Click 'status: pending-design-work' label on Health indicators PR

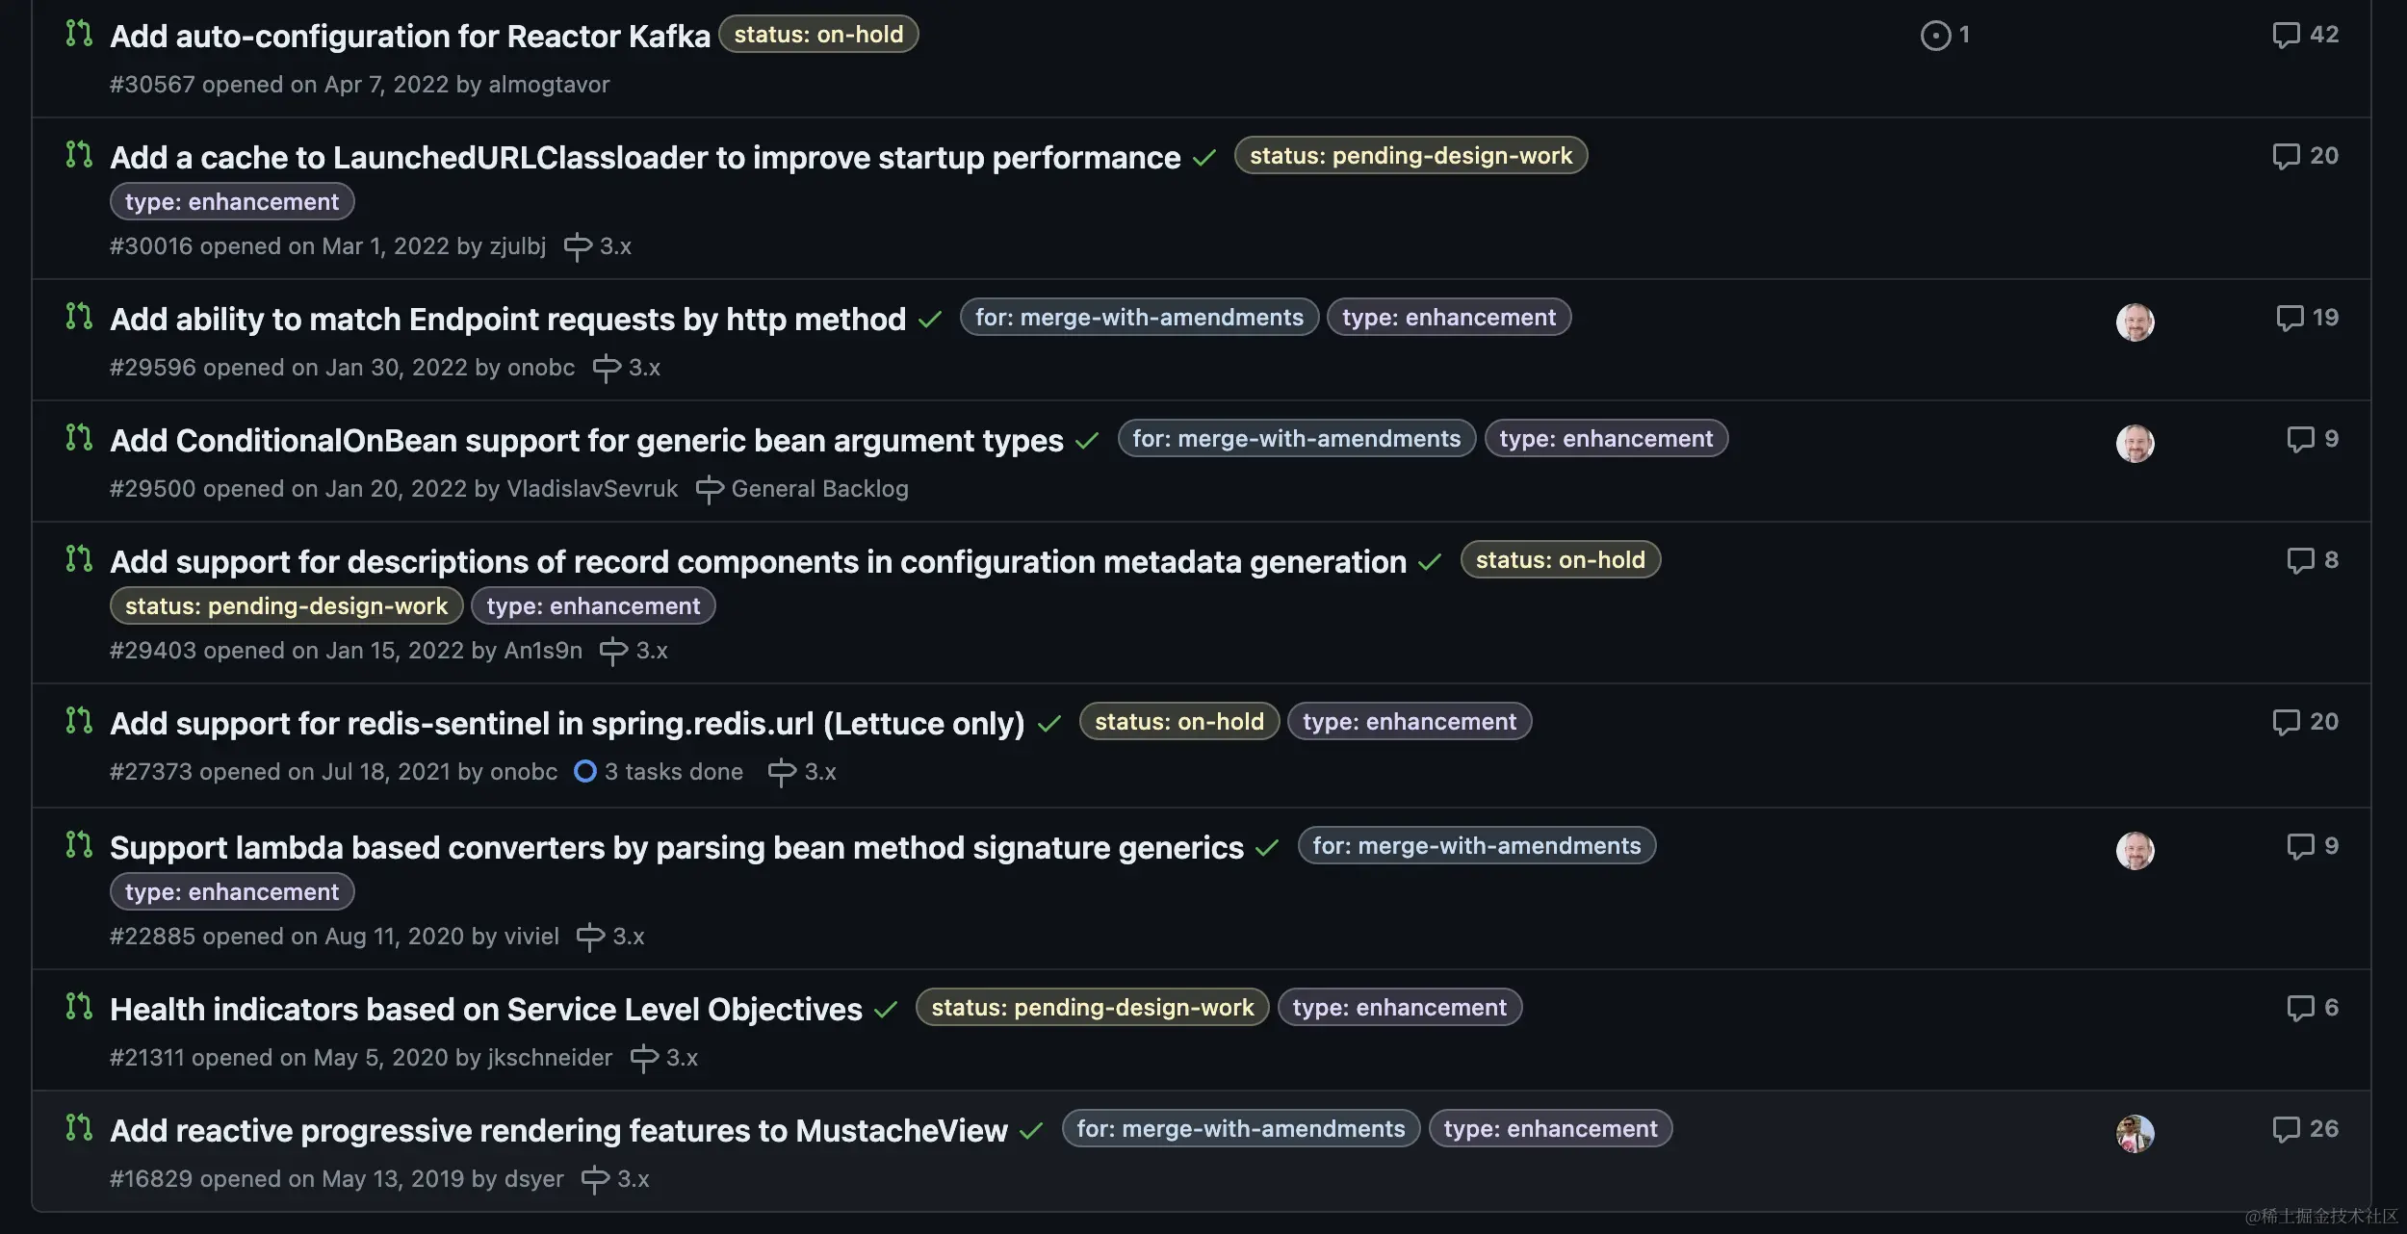pos(1092,1008)
